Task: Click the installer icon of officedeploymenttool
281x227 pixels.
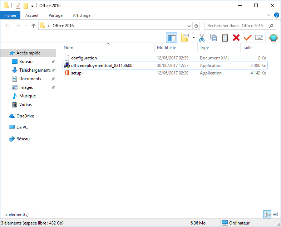Action: pos(67,65)
